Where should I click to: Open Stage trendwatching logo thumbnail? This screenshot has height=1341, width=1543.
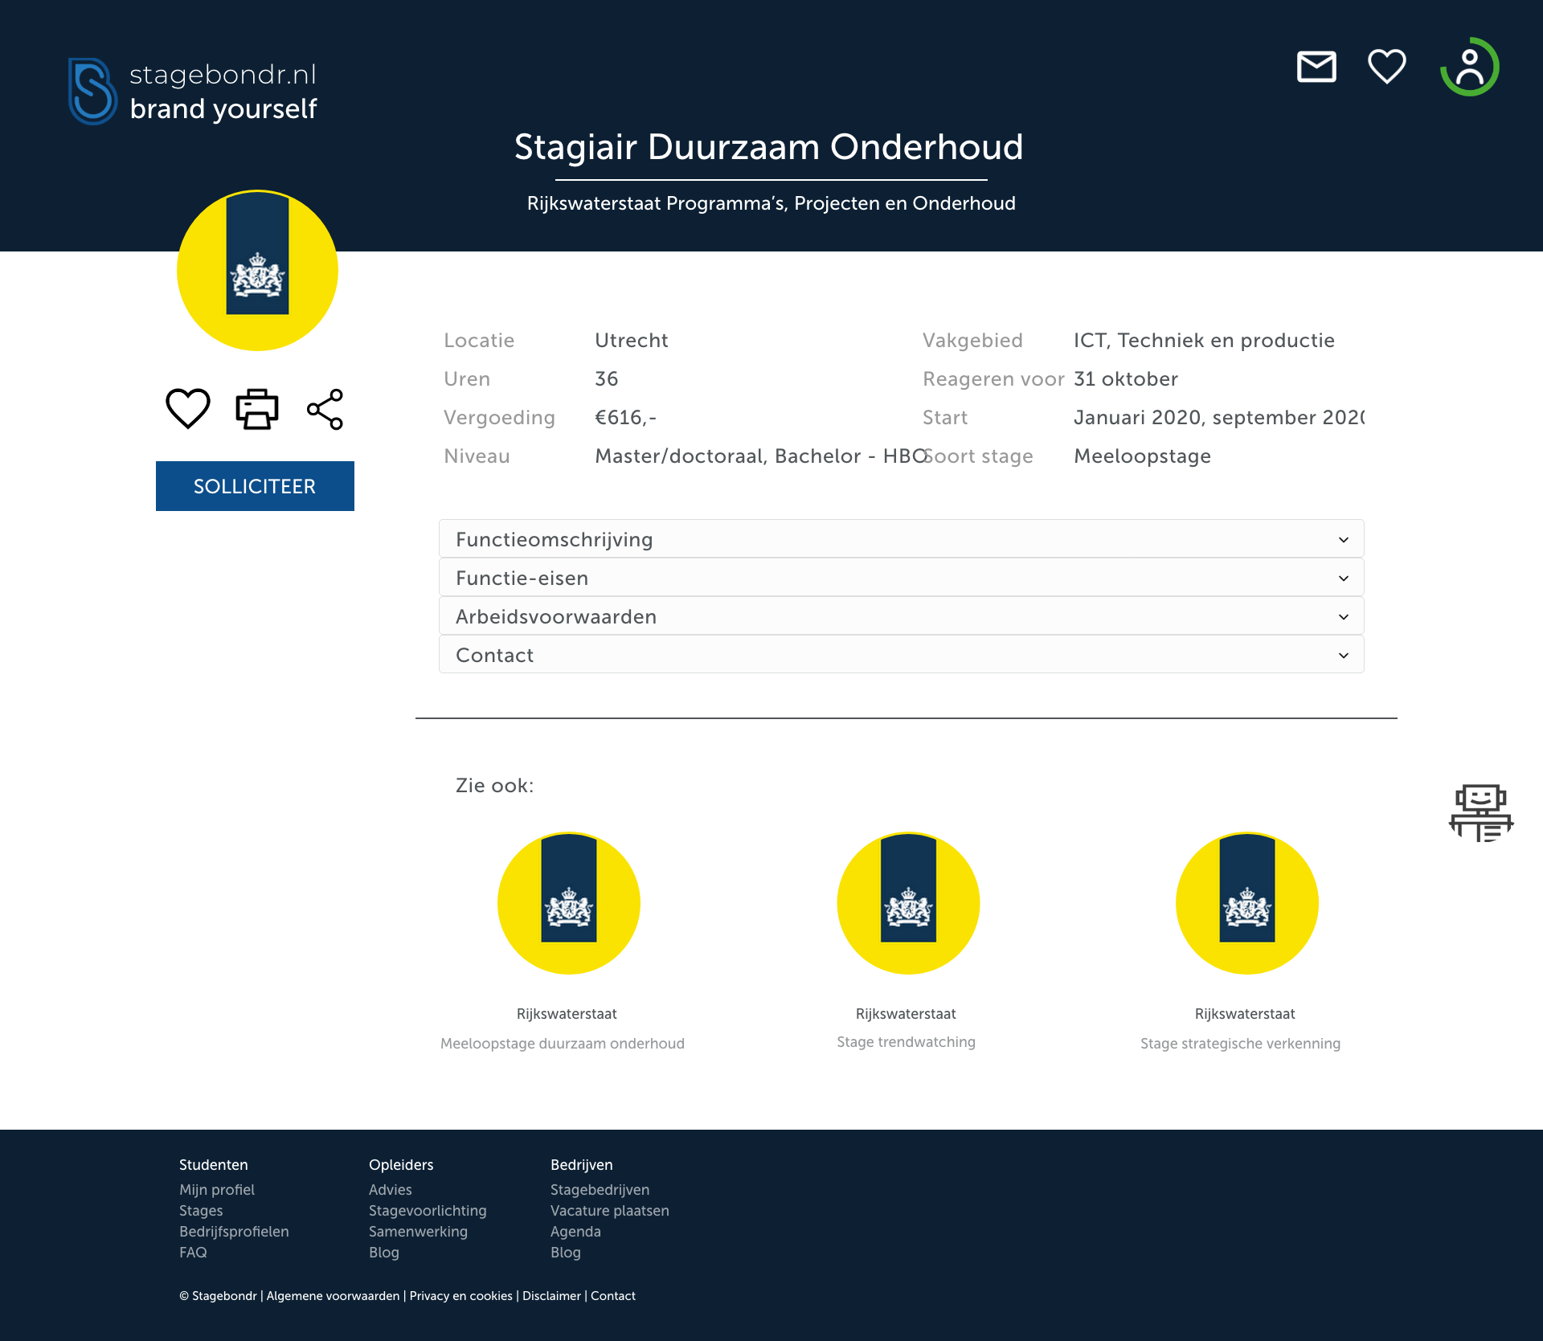point(908,903)
